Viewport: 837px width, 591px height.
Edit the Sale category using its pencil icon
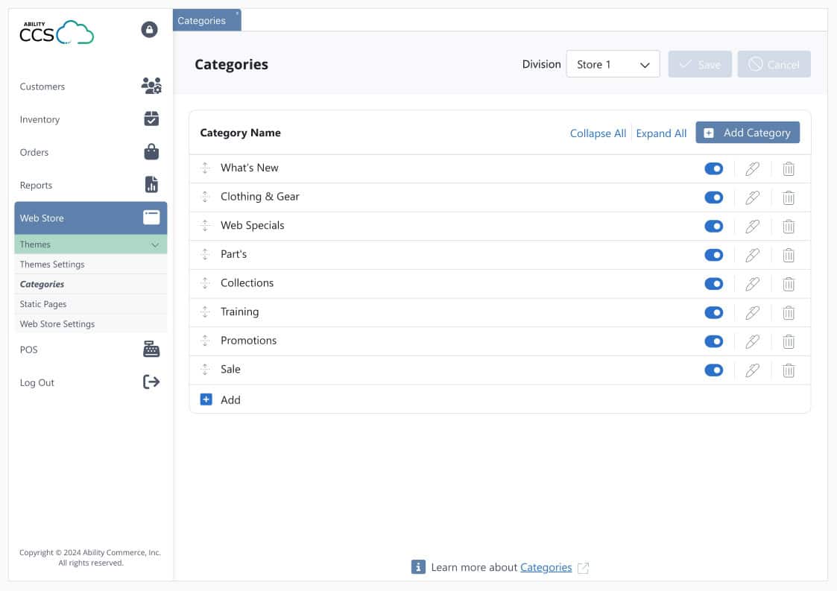pos(752,370)
